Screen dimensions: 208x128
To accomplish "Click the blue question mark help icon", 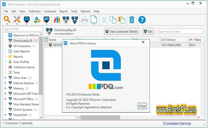I will pos(142,20).
